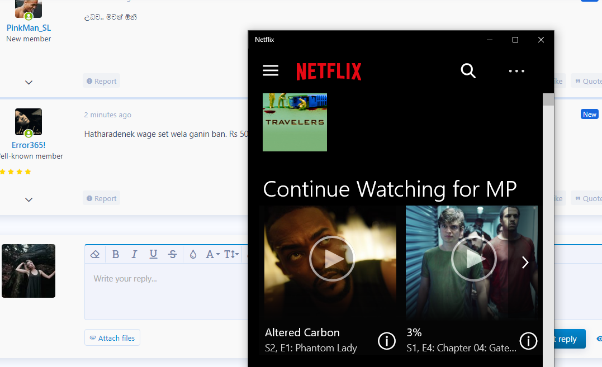Expand details under PinkMan_SL's profile
The width and height of the screenshot is (602, 367).
[29, 83]
